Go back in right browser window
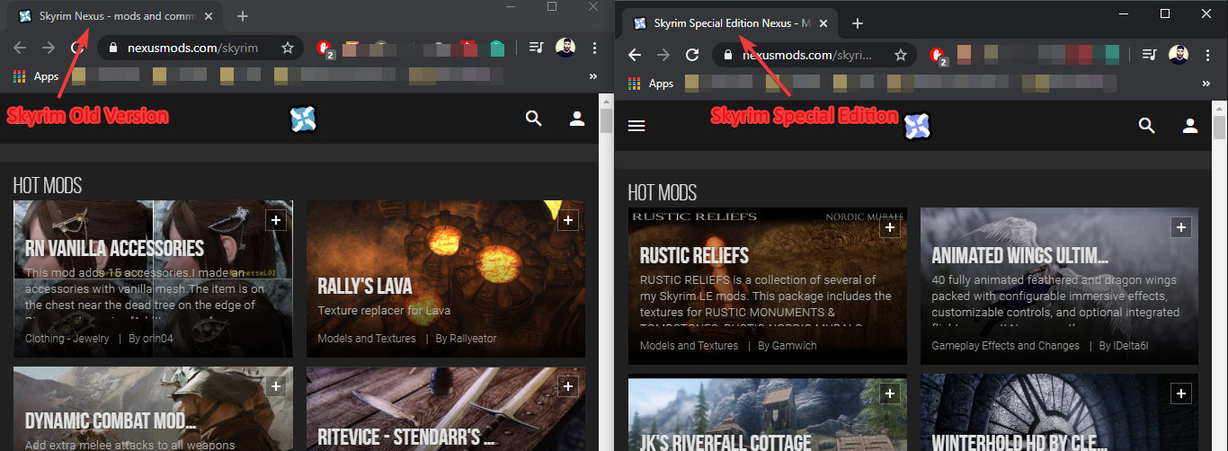Screen dimensions: 1228x451 tap(635, 55)
